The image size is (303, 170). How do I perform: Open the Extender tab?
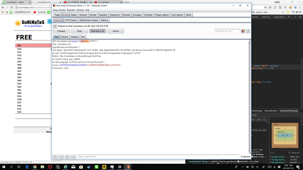[x=149, y=15]
